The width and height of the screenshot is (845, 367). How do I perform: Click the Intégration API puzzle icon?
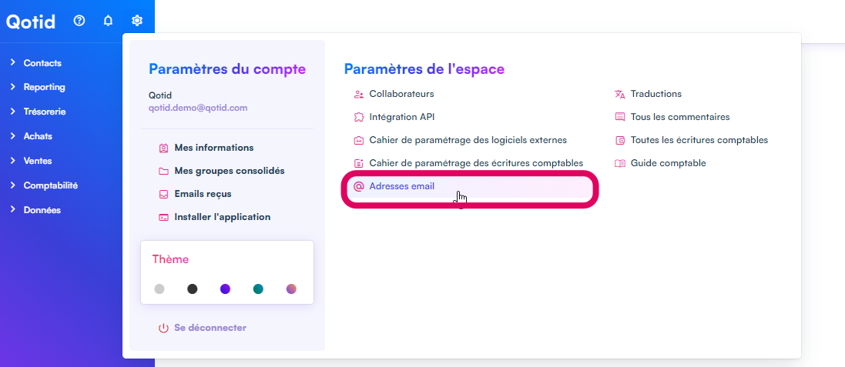(x=358, y=117)
